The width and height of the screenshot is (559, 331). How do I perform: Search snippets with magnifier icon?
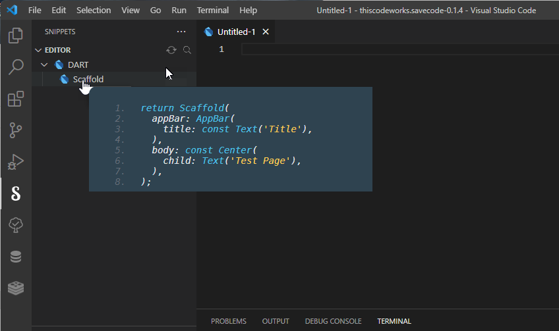pos(187,50)
